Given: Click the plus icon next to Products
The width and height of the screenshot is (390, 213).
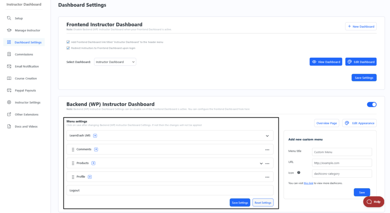Looking at the screenshot, I should (x=93, y=163).
